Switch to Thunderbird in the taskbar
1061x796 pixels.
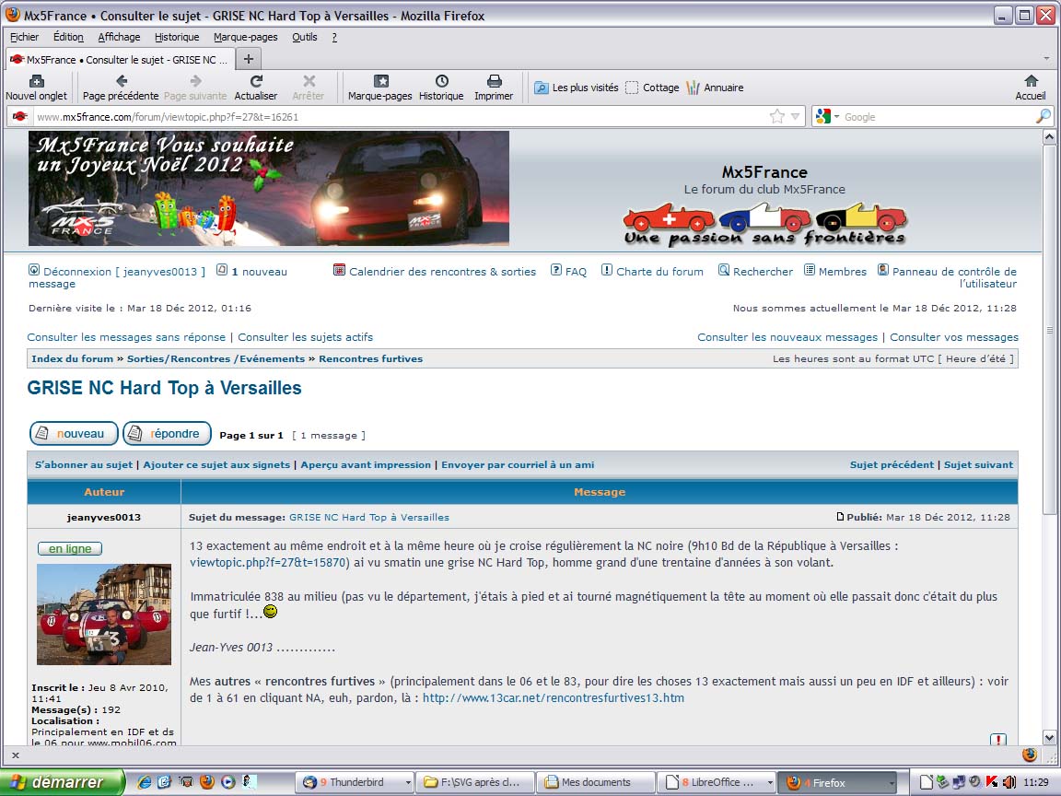tap(356, 782)
